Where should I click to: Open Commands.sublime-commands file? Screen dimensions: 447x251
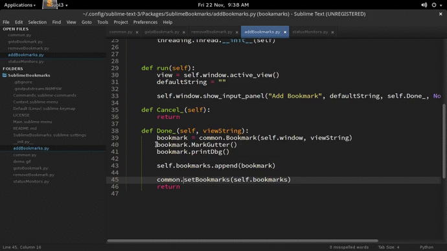pyautogui.click(x=45, y=95)
